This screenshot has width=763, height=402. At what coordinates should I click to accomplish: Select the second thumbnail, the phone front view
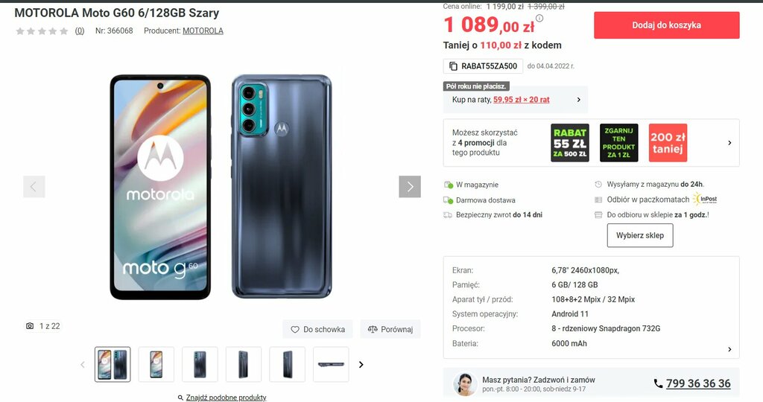click(x=156, y=365)
